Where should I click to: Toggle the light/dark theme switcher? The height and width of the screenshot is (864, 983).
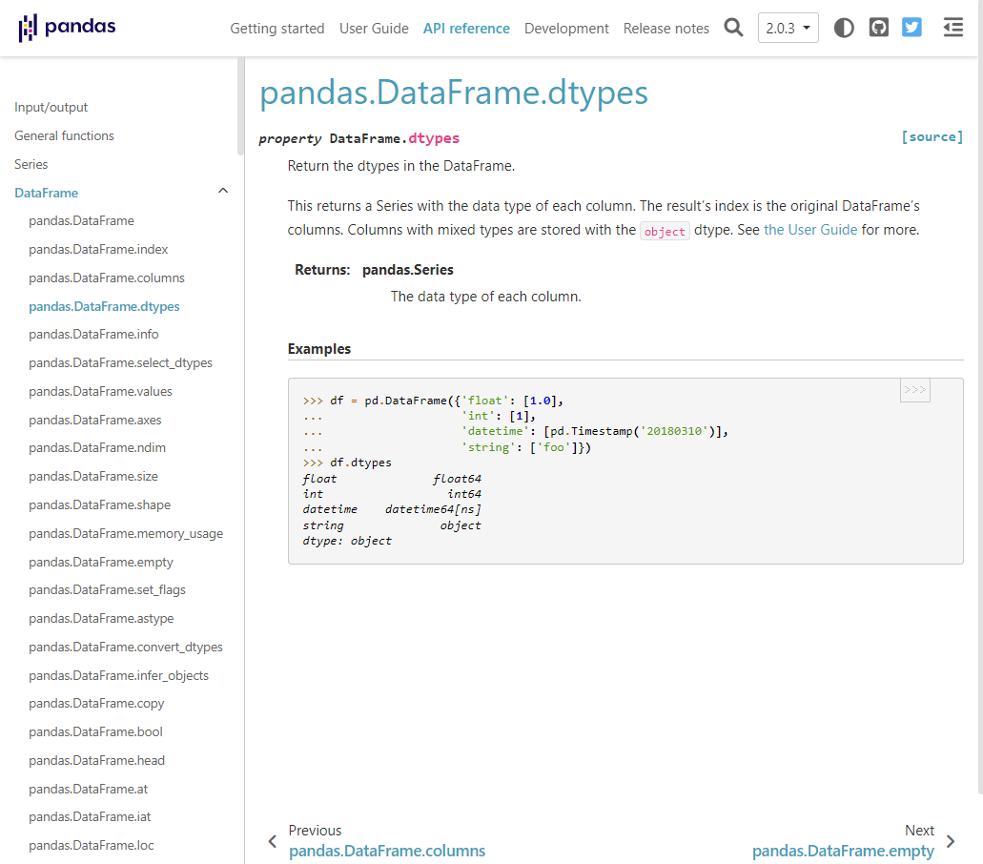point(844,28)
